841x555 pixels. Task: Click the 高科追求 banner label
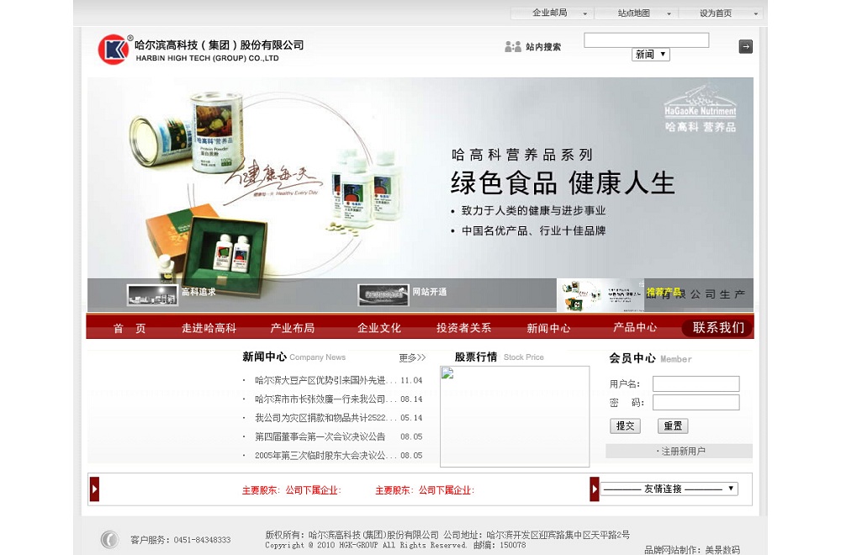coord(198,292)
